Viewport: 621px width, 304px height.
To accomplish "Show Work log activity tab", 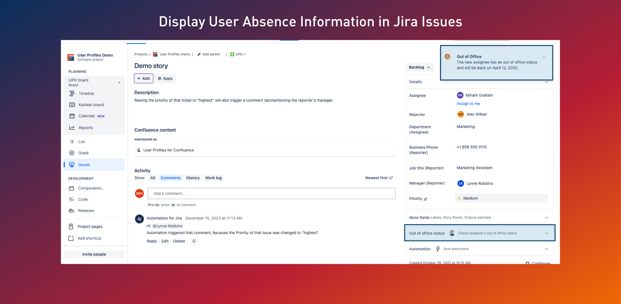I will [213, 178].
